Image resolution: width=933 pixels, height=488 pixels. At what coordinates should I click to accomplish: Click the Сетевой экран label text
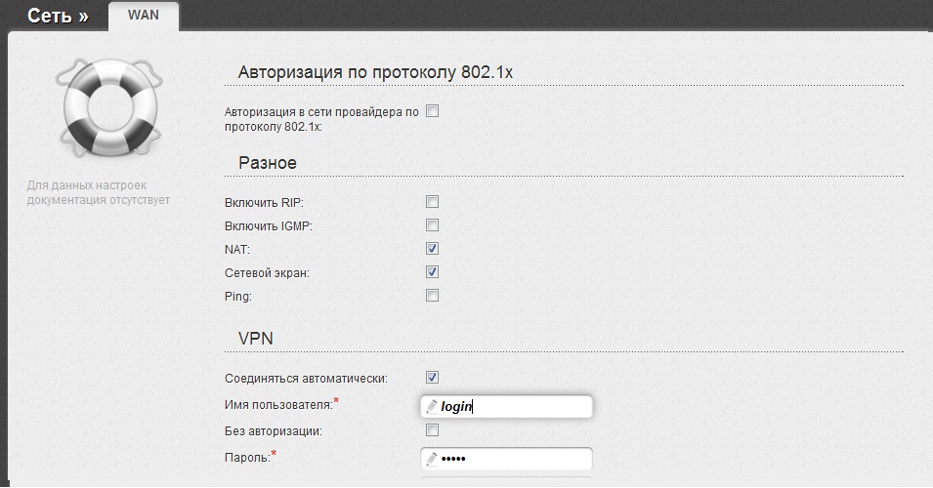267,273
